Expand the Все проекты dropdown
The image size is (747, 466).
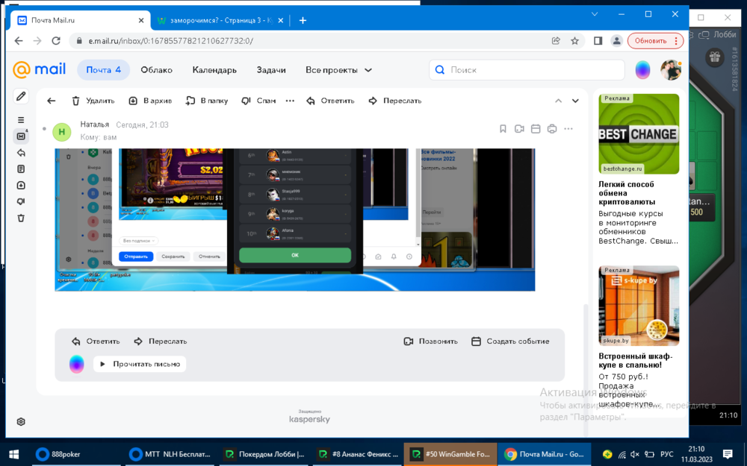click(x=338, y=70)
